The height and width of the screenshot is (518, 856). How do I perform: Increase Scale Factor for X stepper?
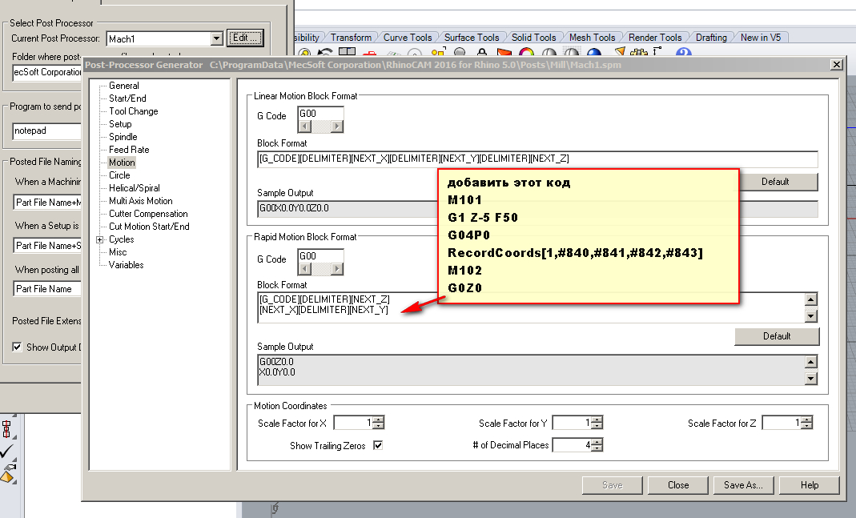[378, 420]
